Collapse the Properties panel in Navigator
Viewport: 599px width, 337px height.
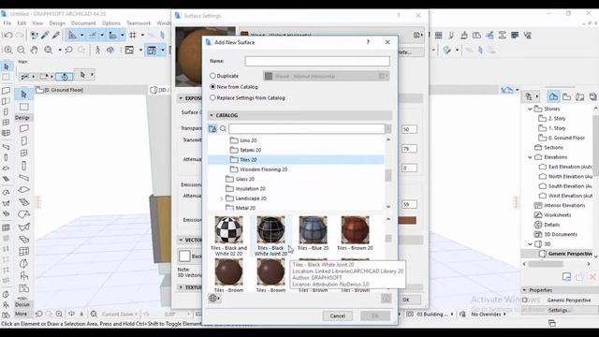pyautogui.click(x=524, y=290)
